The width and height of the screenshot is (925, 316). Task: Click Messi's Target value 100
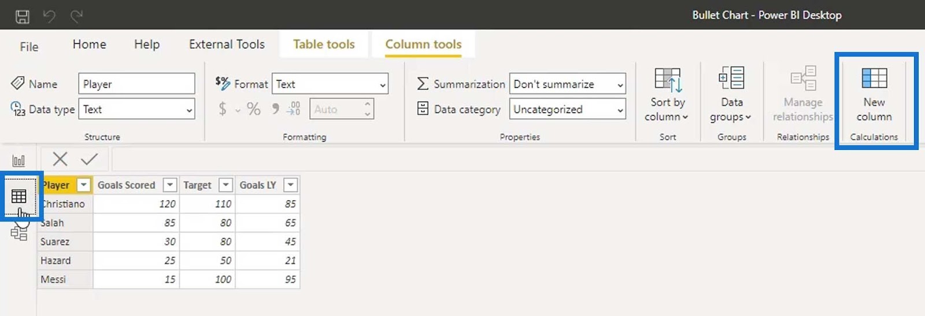tap(207, 279)
